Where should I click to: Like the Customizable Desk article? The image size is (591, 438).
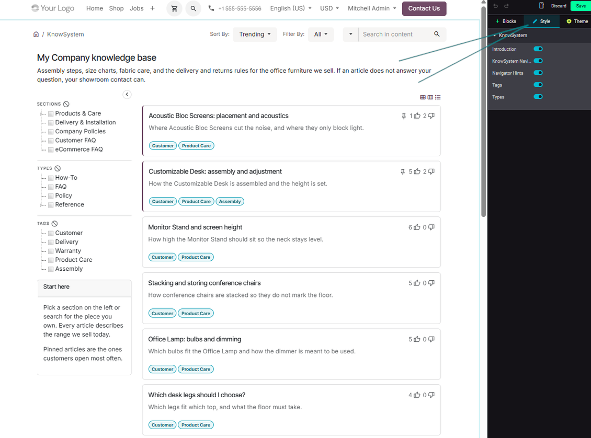point(417,172)
